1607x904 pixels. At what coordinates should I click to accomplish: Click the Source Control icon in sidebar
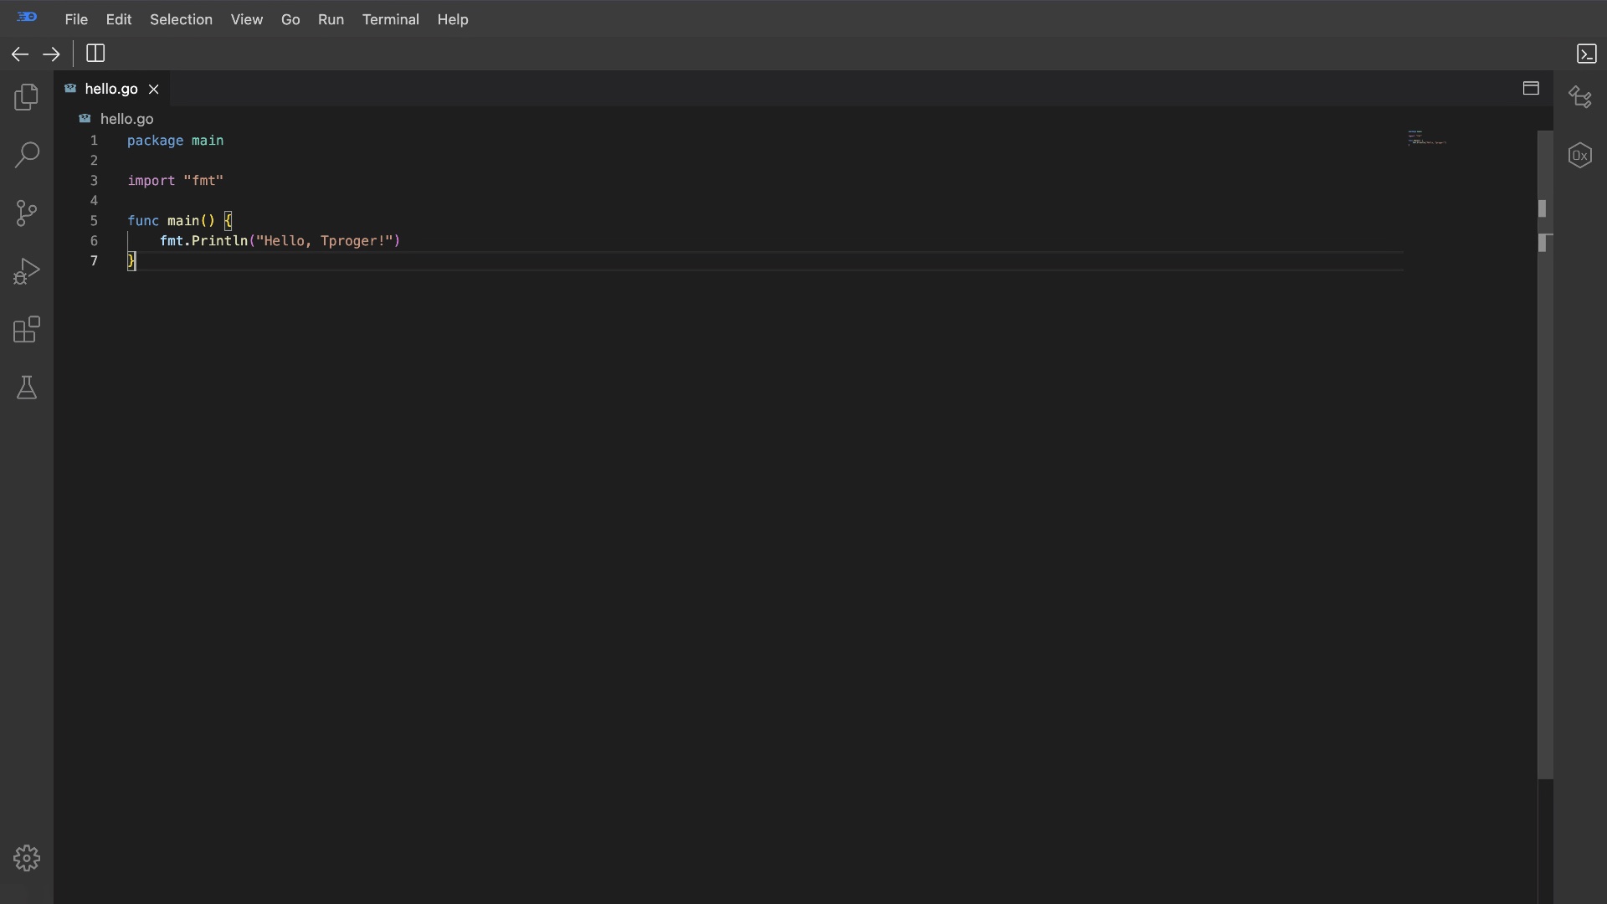coord(27,213)
